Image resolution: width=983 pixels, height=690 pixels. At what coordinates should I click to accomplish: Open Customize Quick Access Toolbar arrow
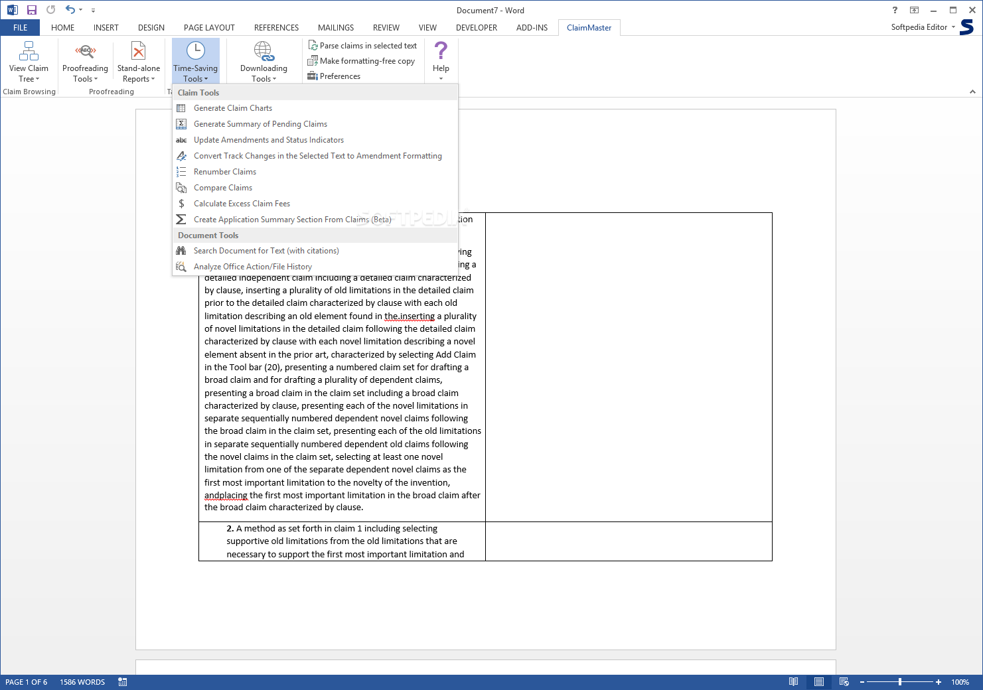[x=93, y=11]
